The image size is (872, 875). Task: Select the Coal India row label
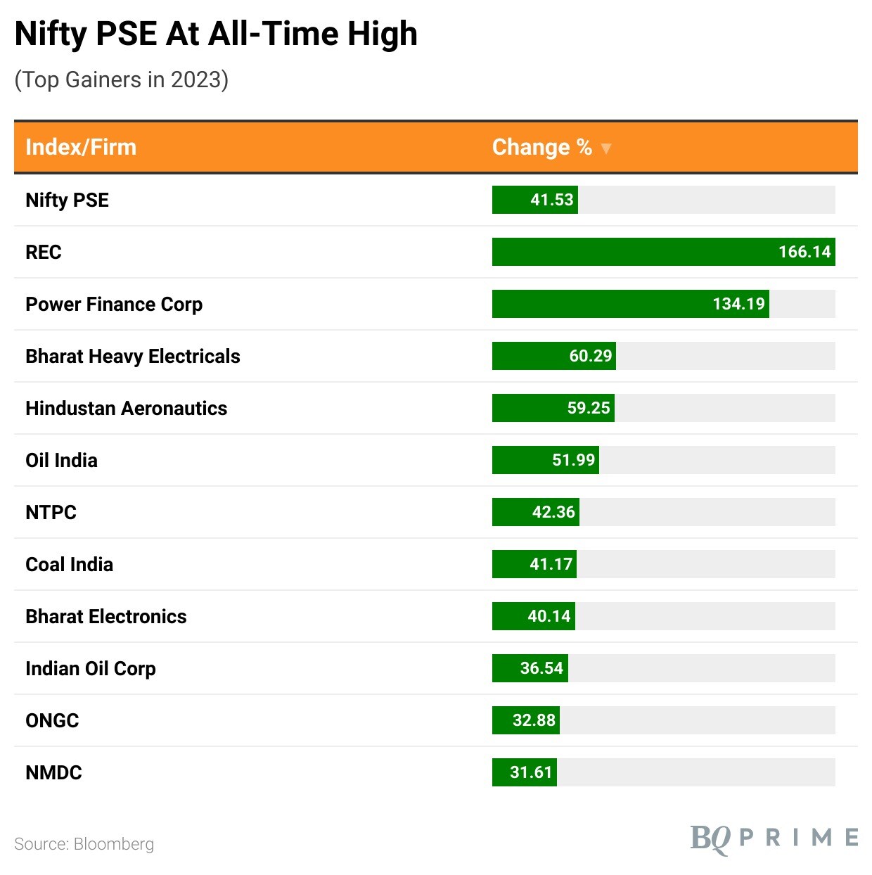point(69,564)
